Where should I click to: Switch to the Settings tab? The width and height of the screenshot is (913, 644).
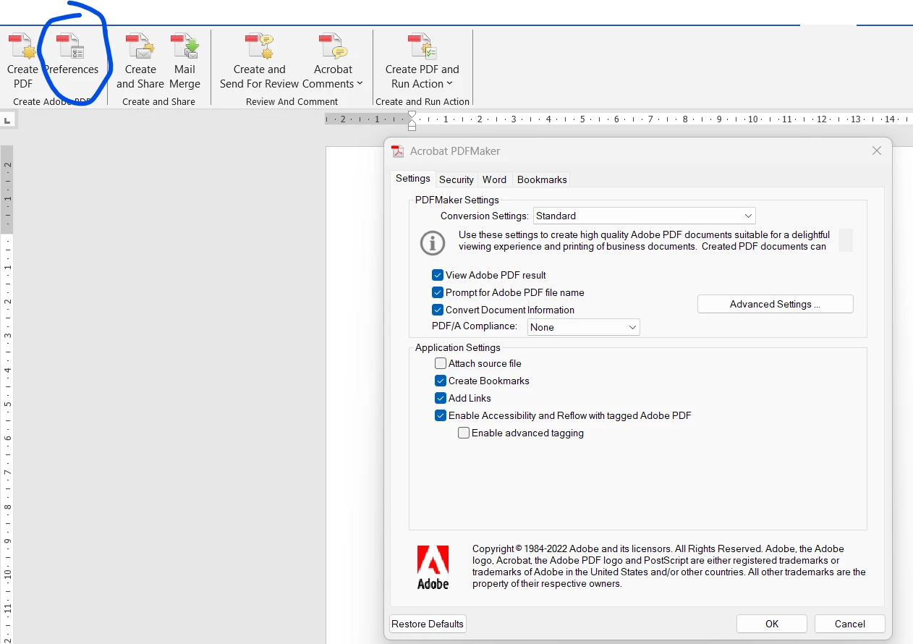coord(412,179)
